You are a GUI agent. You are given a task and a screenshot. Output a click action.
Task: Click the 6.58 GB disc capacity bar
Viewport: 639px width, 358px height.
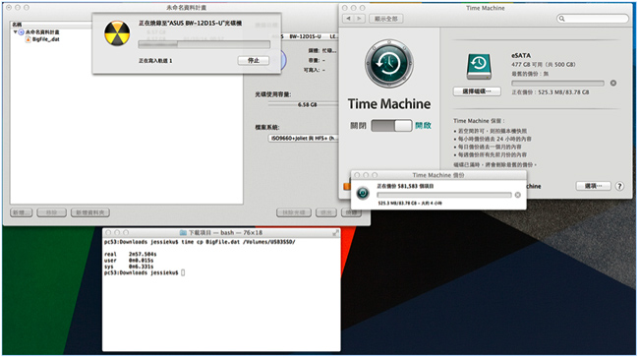point(303,105)
